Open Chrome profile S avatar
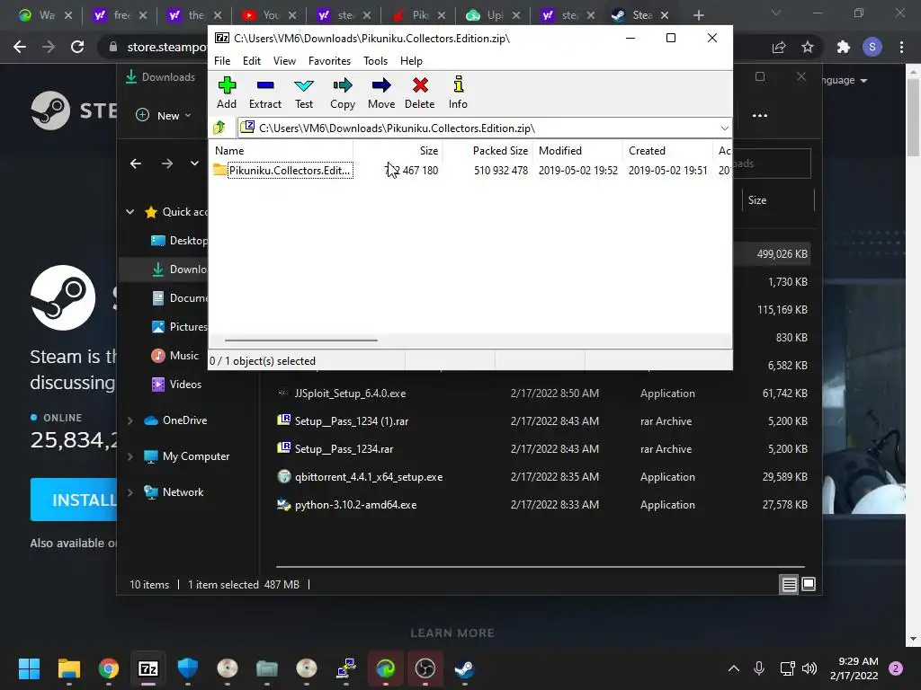Viewport: 921px width, 690px height. (872, 47)
